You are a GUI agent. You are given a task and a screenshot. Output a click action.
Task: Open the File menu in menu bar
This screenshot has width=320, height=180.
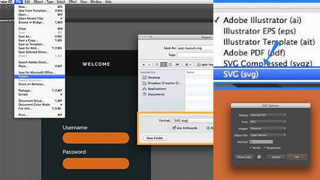click(19, 2)
